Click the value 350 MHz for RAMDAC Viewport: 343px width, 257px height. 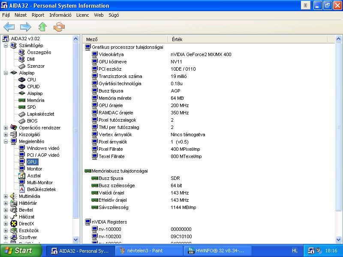(180, 113)
